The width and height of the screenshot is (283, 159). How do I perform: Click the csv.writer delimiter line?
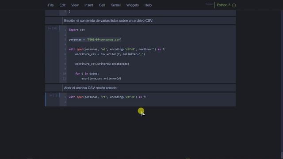click(x=110, y=54)
